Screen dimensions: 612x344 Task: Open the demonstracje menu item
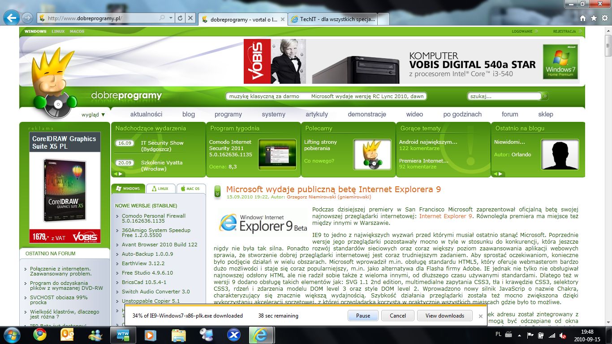(x=367, y=114)
